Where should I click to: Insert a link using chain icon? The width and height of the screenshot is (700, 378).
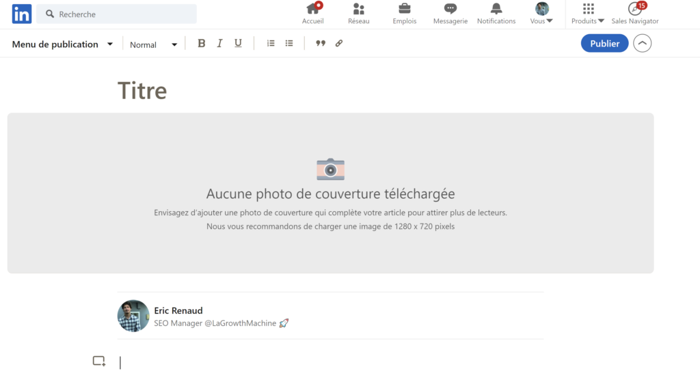[339, 44]
